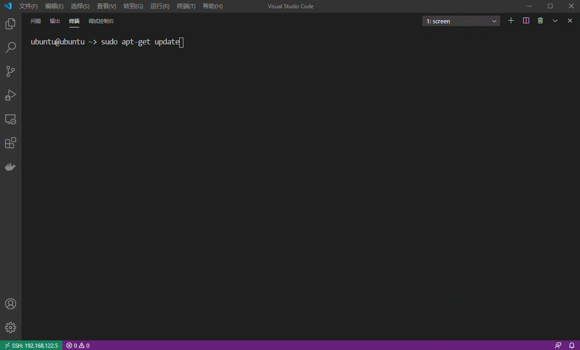Click the VS Code logo icon in the title bar
580x350 pixels.
tap(8, 6)
